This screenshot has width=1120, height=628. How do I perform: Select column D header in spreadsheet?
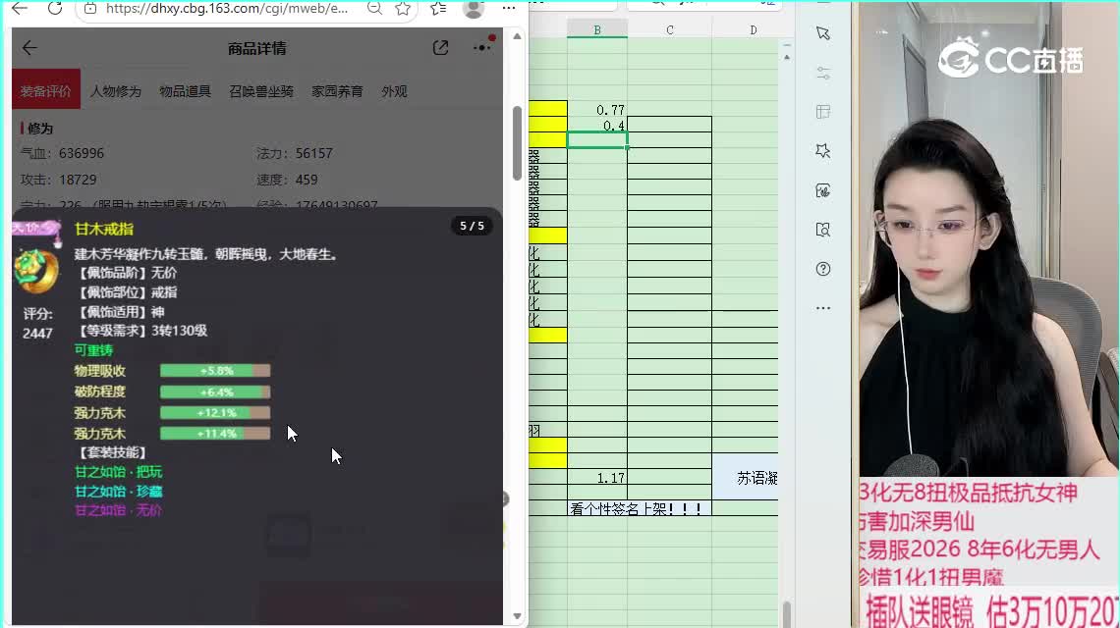[753, 30]
